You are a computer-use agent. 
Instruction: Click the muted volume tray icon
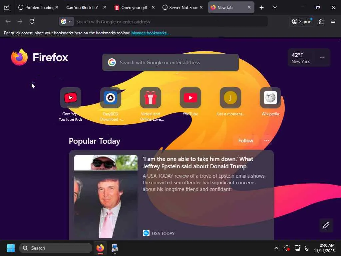point(306,248)
